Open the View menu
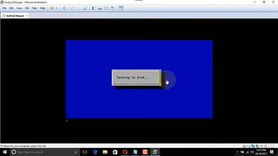The width and height of the screenshot is (278, 156). [x=19, y=8]
